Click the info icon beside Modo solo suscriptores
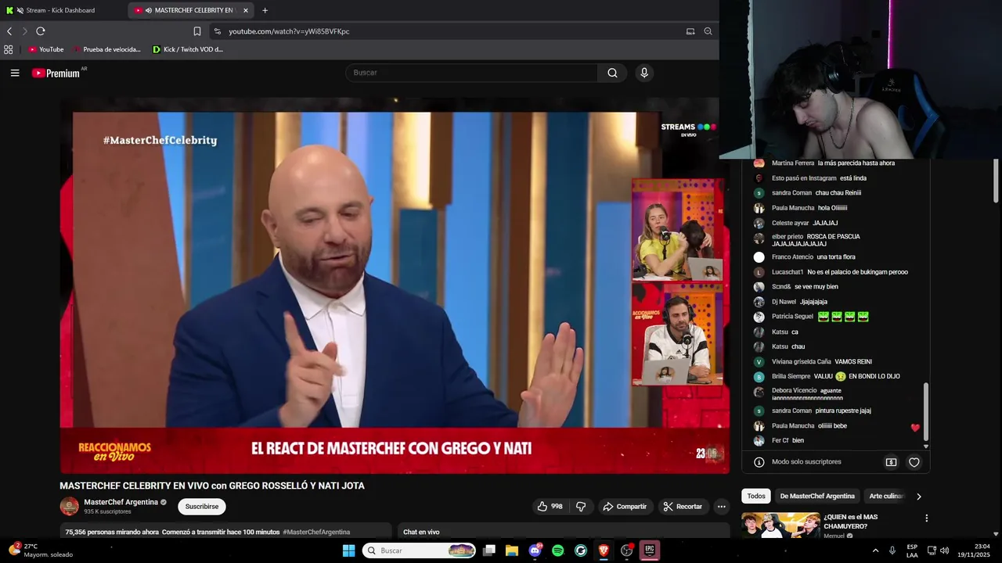Screen dimensions: 1002x563 (759, 462)
